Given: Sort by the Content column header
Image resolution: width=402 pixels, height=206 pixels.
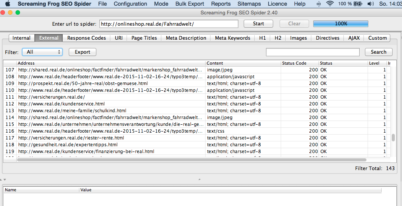Looking at the screenshot, I should [x=243, y=63].
